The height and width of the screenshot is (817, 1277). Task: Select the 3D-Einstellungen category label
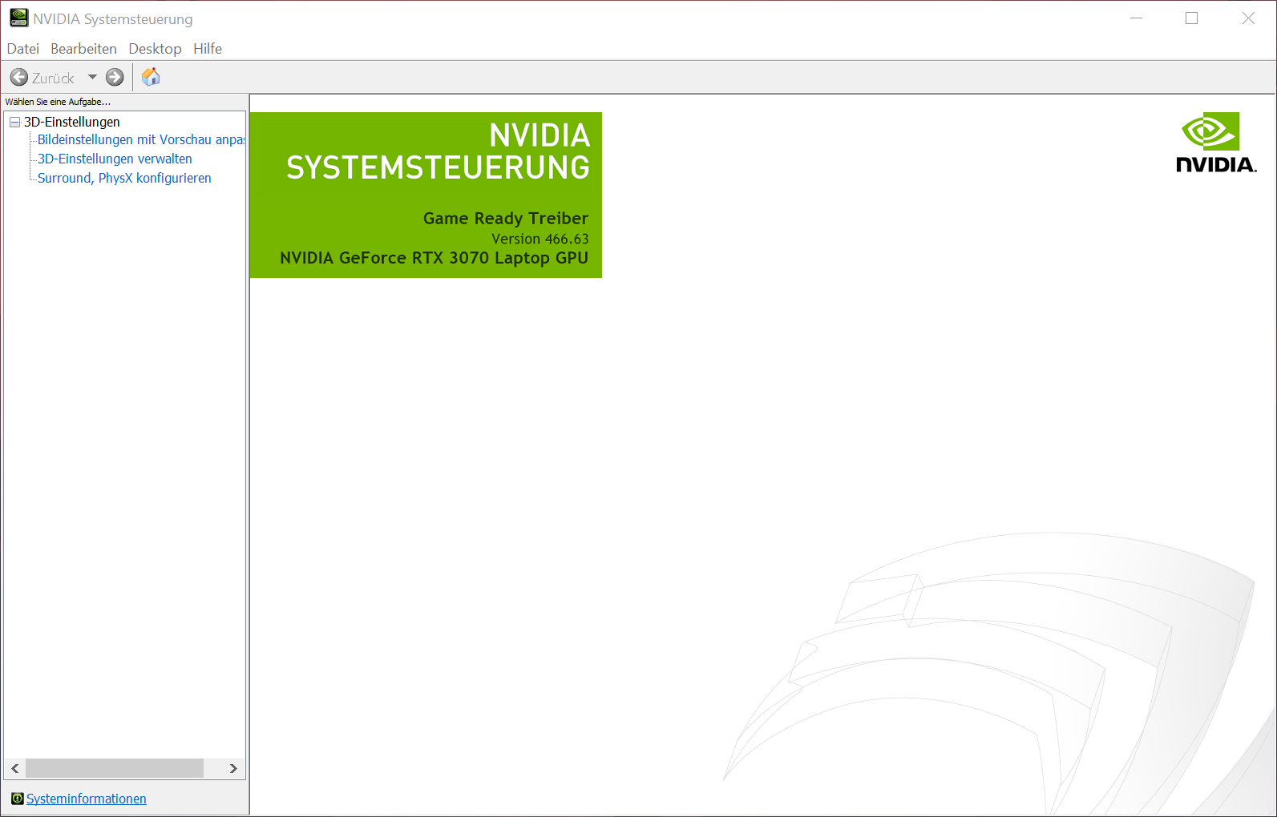(71, 122)
